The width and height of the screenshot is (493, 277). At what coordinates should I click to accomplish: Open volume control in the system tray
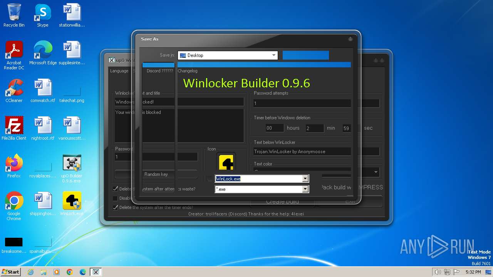[438, 272]
